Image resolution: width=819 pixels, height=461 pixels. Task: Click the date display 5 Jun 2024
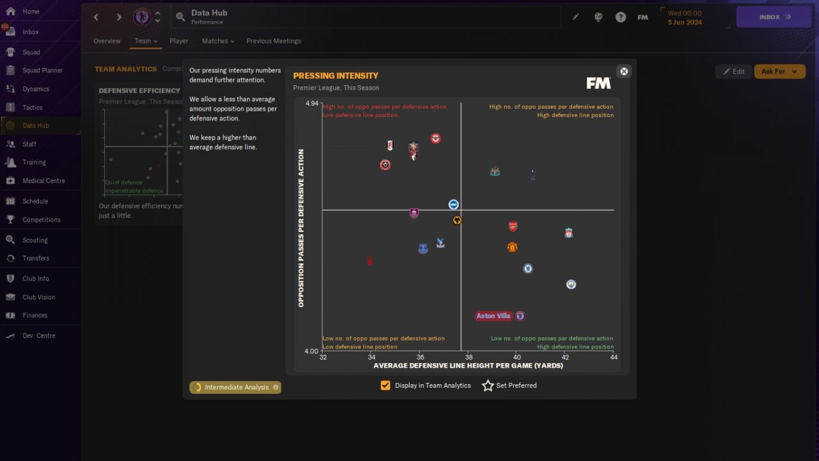(x=685, y=22)
